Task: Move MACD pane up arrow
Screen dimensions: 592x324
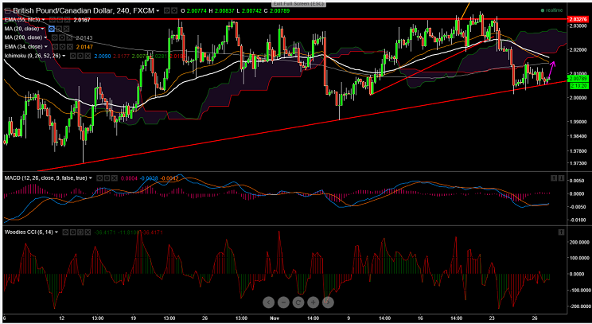Action: (554, 178)
